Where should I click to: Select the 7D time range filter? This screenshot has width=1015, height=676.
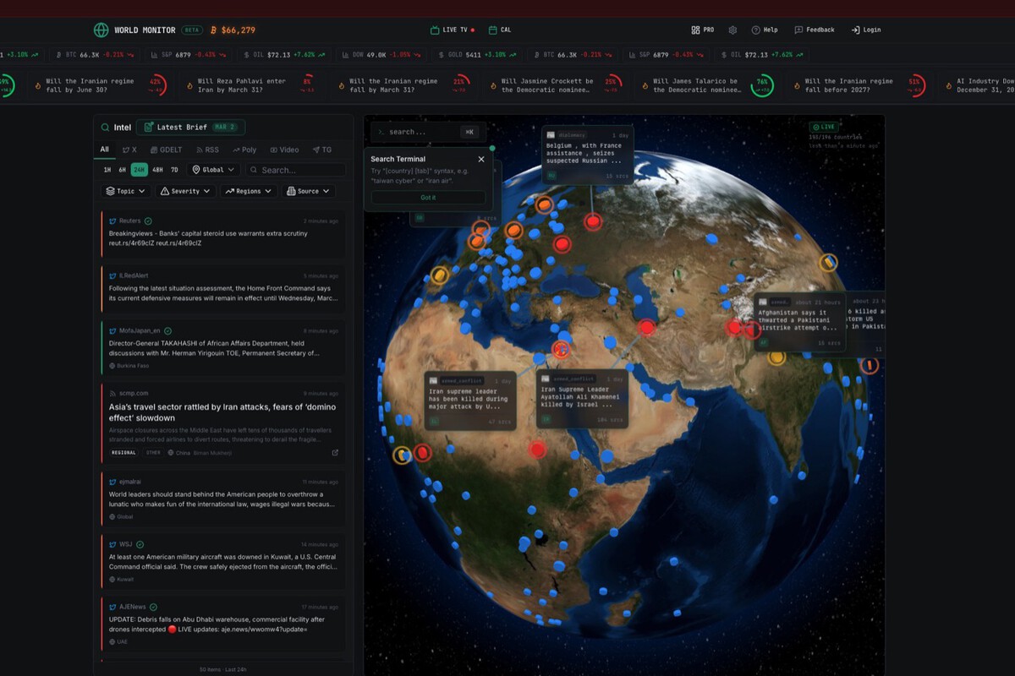click(175, 170)
